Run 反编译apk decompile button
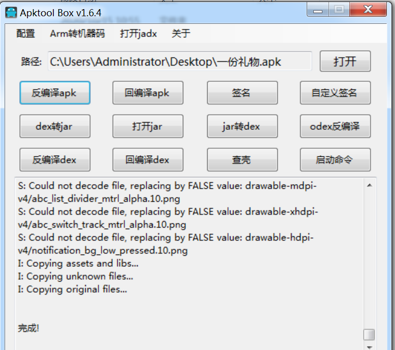The width and height of the screenshot is (395, 350). pos(55,93)
